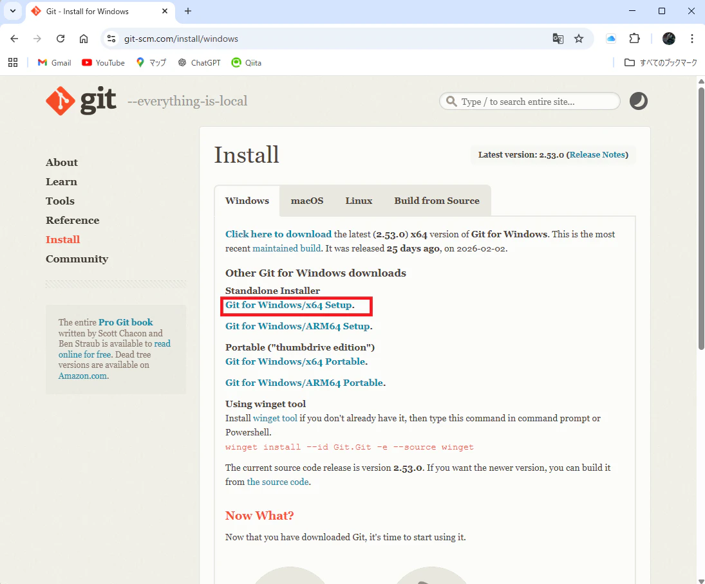Screen dimensions: 705x584
Task: Open Install in the sidebar
Action: tap(63, 240)
